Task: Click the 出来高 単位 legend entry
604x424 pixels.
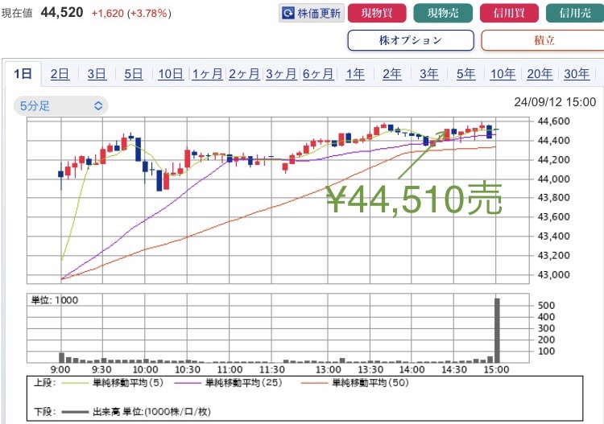Action: (x=136, y=412)
